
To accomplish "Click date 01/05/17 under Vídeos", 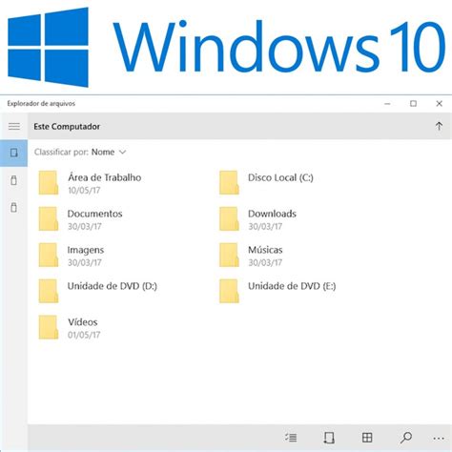I will [84, 335].
